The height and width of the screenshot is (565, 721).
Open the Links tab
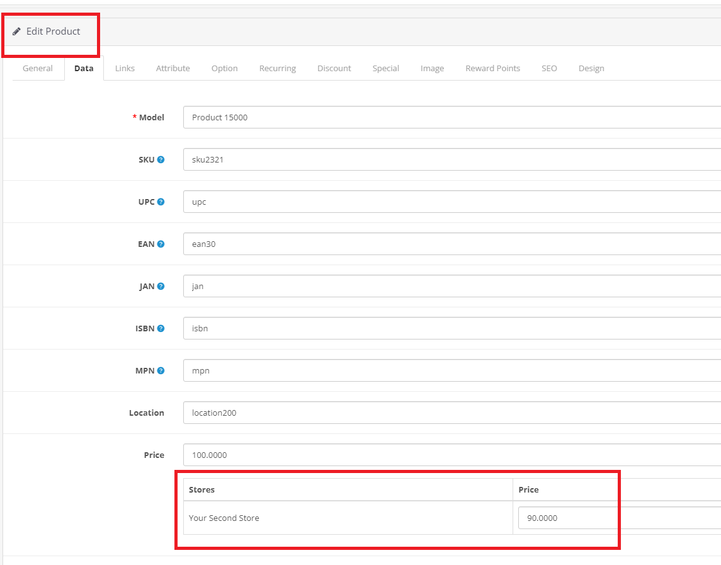(125, 69)
